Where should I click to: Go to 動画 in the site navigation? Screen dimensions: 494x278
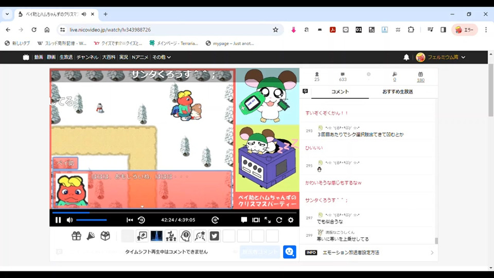point(39,57)
